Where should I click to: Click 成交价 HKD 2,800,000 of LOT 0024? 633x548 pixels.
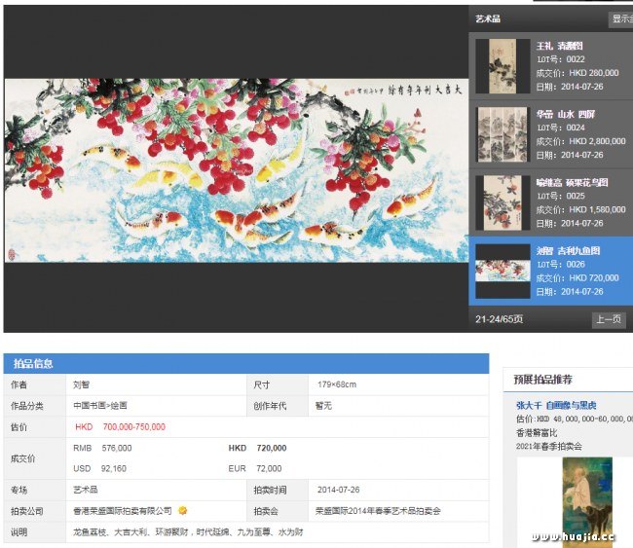click(581, 141)
